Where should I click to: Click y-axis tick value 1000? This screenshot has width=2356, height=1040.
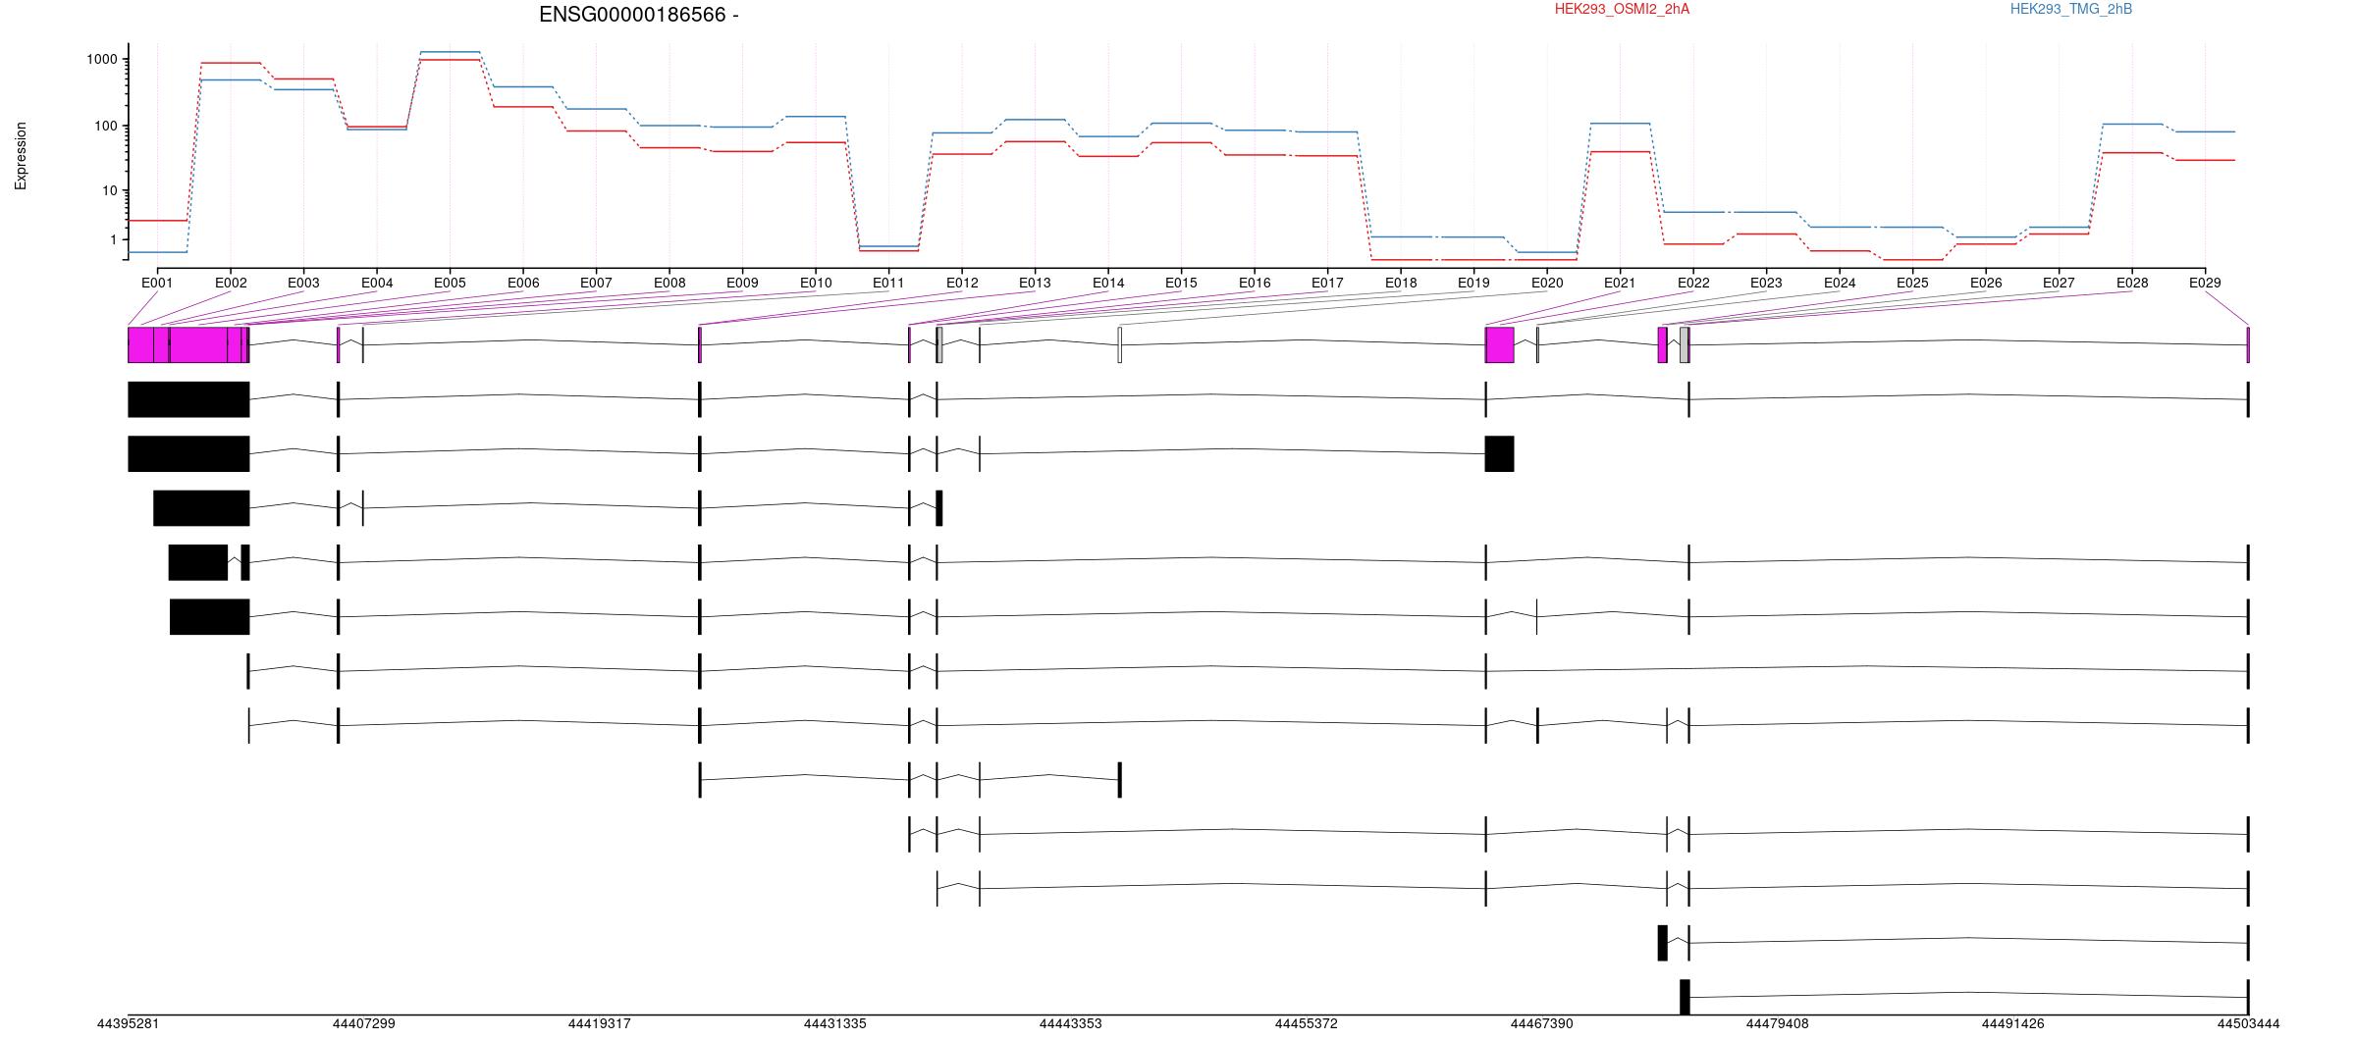coord(101,60)
